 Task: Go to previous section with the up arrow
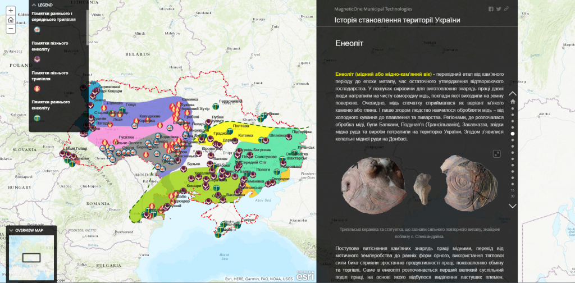(513, 93)
